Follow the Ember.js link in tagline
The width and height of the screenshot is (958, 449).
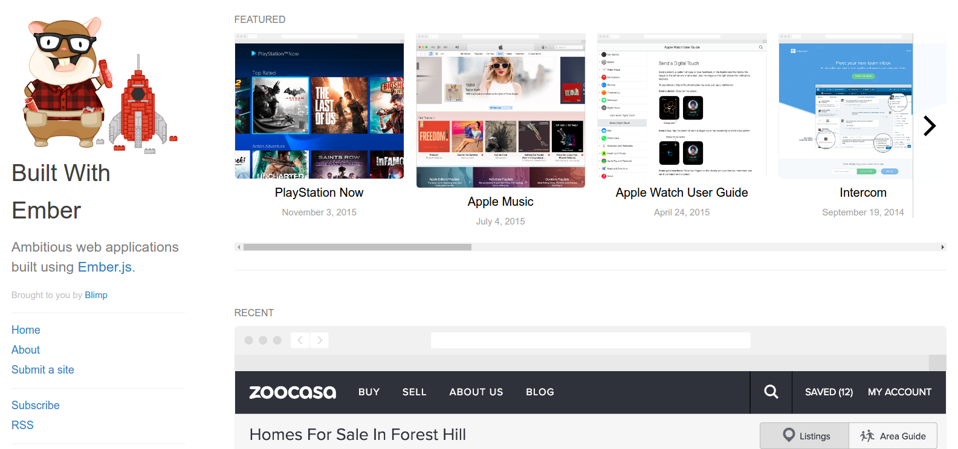105,267
